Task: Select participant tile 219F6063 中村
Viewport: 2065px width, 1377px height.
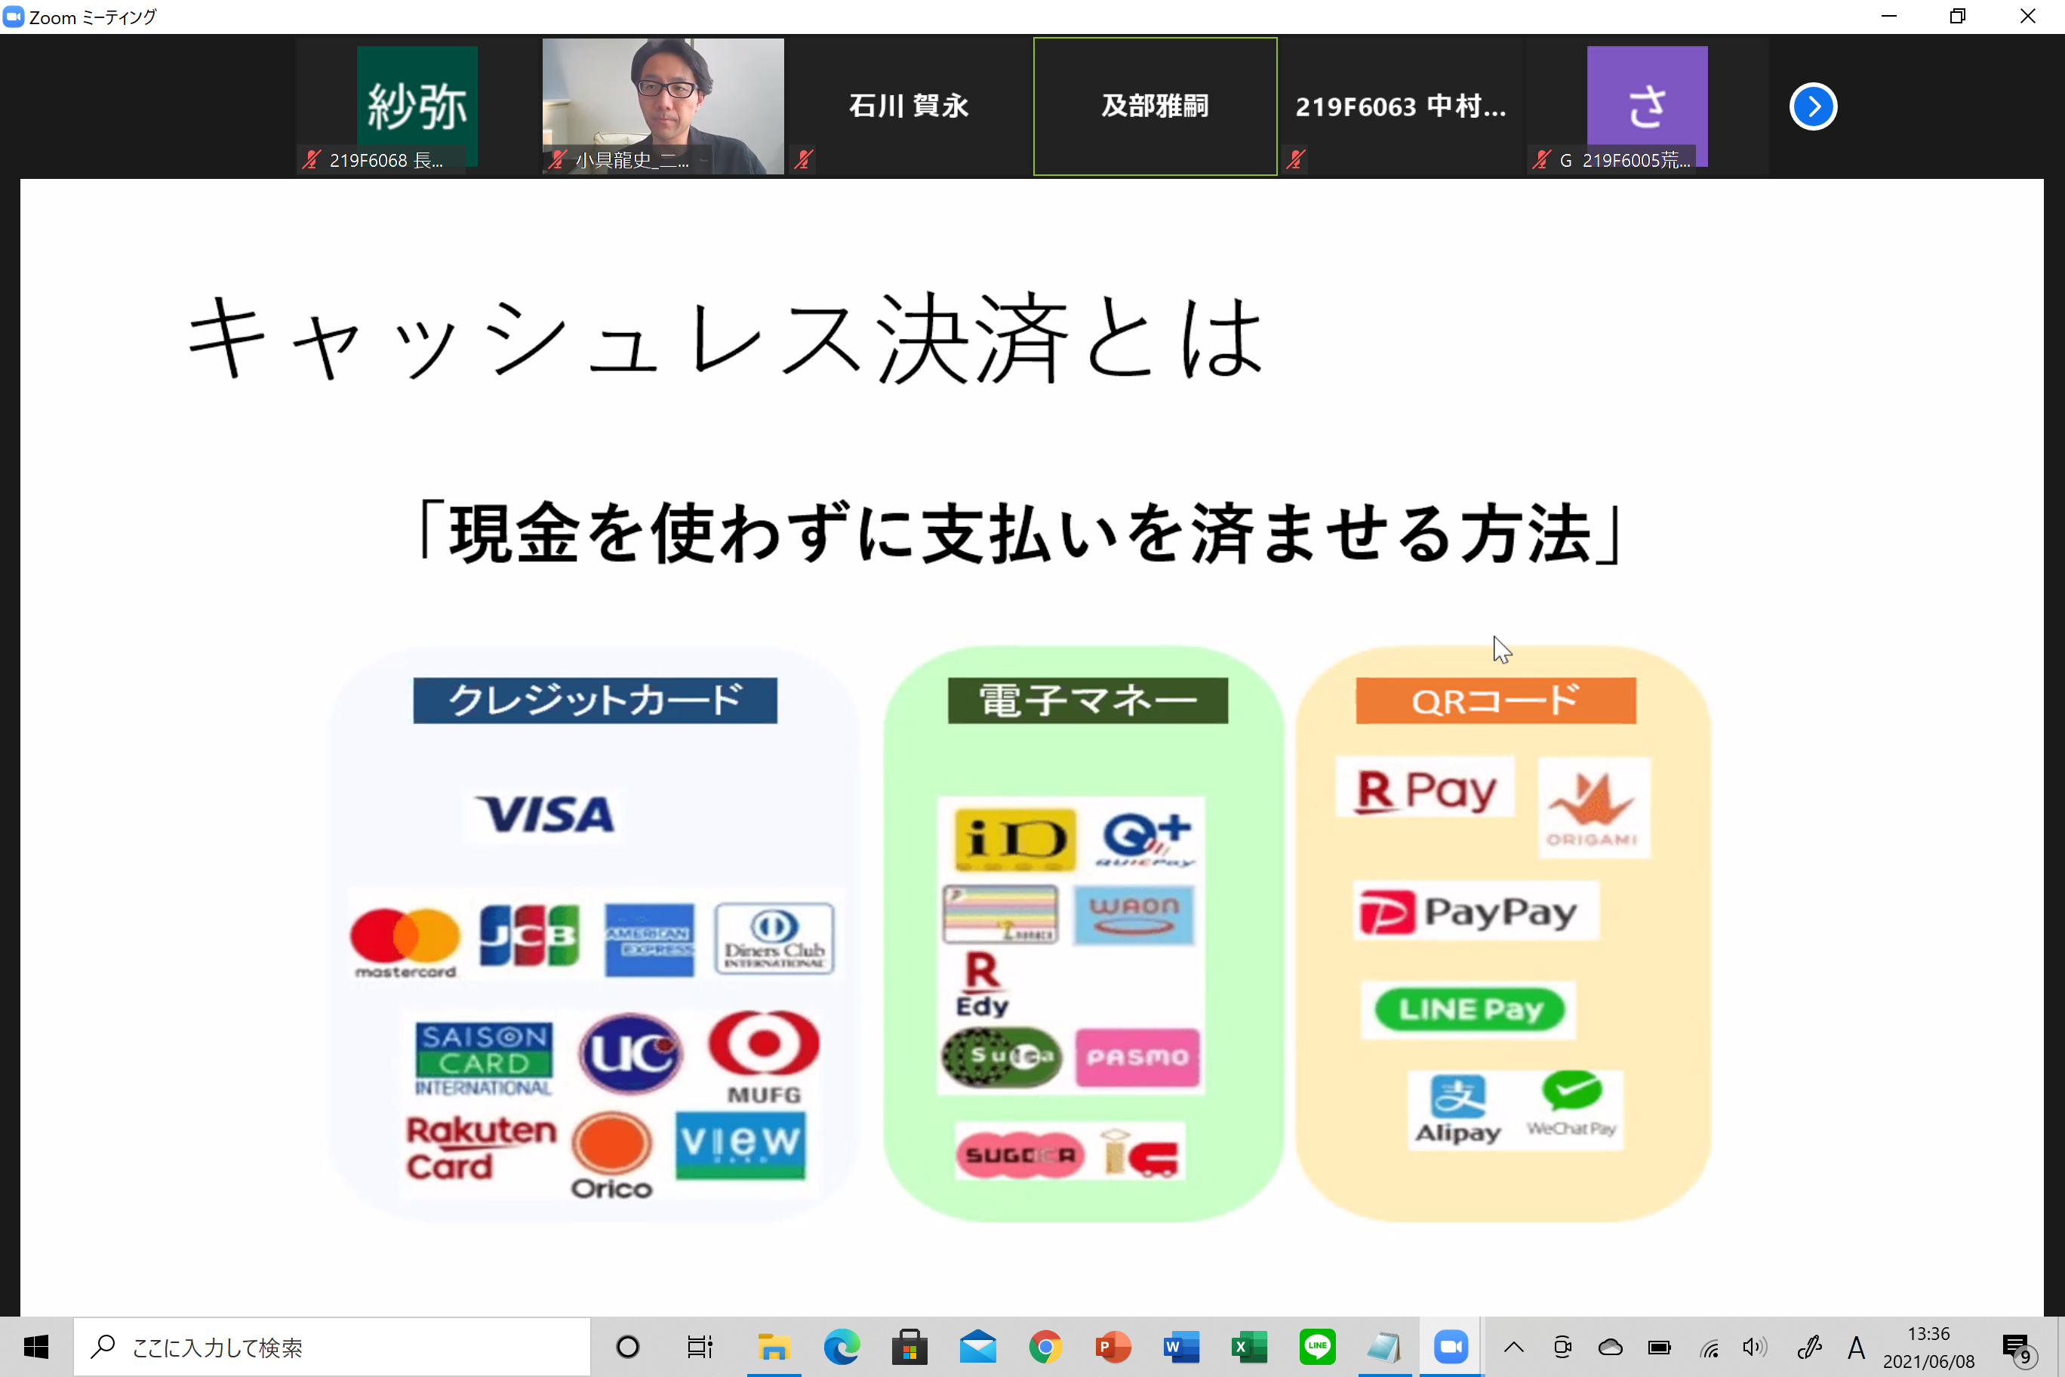Action: click(x=1402, y=106)
